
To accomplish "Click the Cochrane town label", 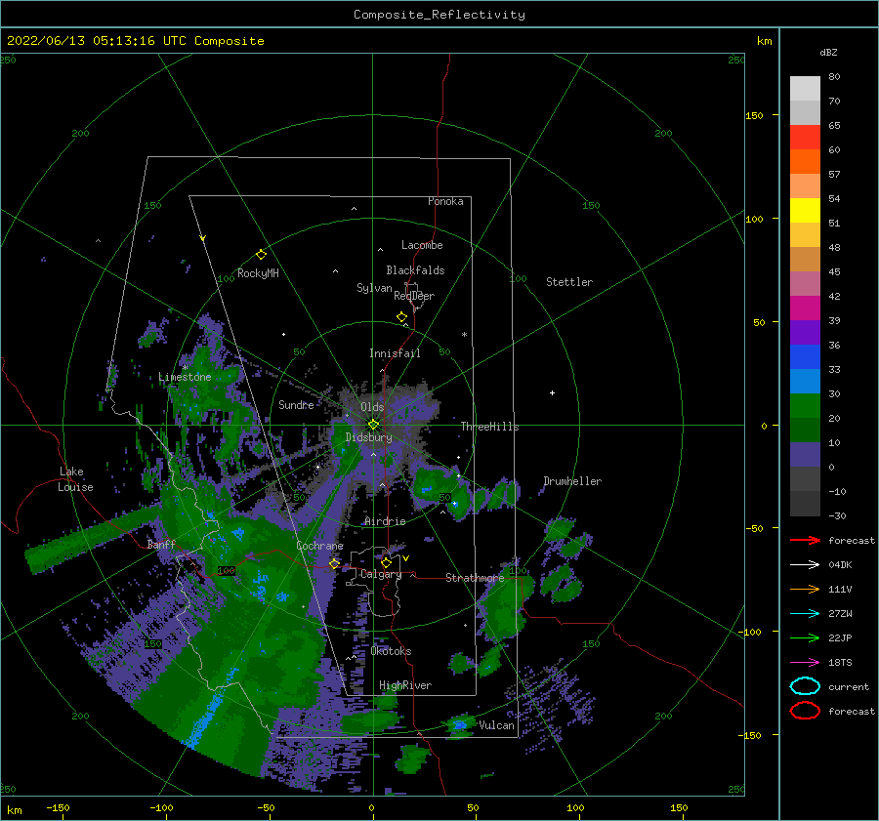I will [319, 546].
